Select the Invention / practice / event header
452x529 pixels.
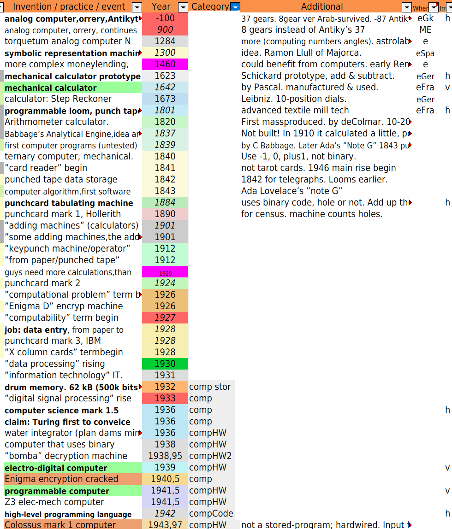click(69, 7)
